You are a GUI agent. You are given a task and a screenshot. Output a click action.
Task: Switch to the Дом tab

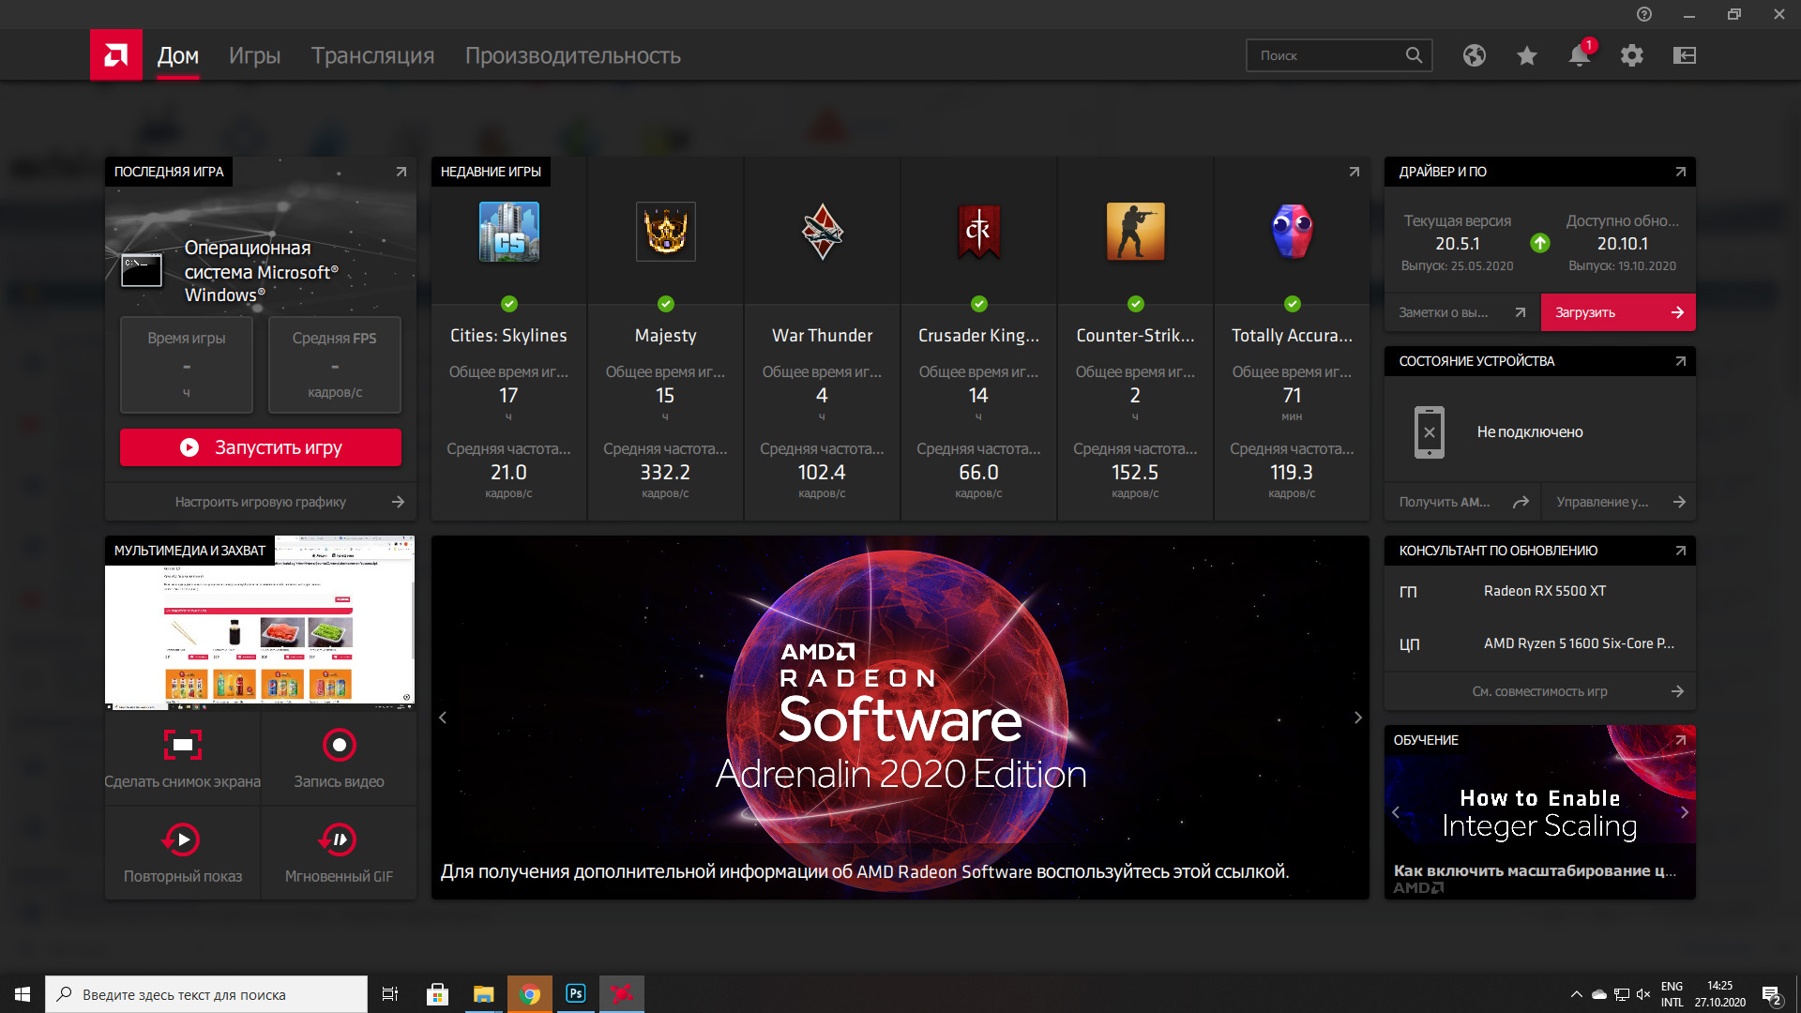pos(178,55)
